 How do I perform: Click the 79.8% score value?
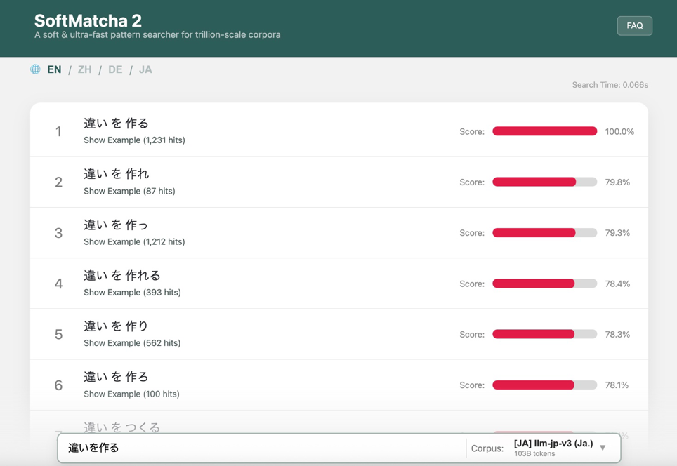pos(617,182)
